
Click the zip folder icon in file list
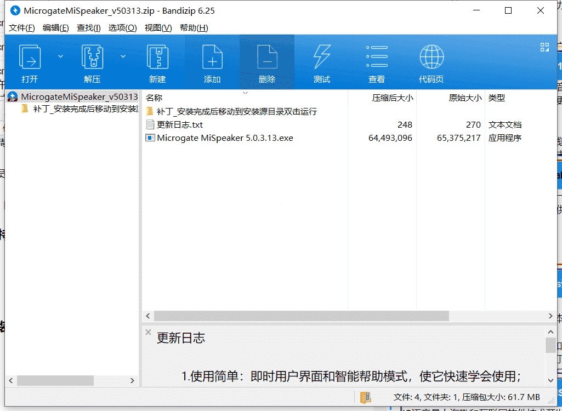(150, 111)
